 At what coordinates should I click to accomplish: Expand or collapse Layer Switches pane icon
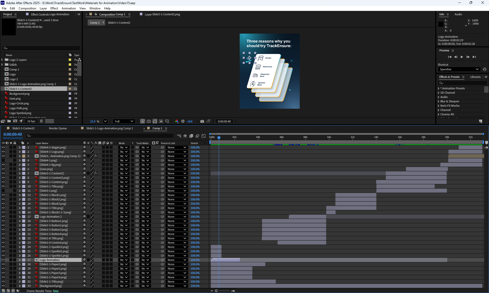(x=3, y=291)
